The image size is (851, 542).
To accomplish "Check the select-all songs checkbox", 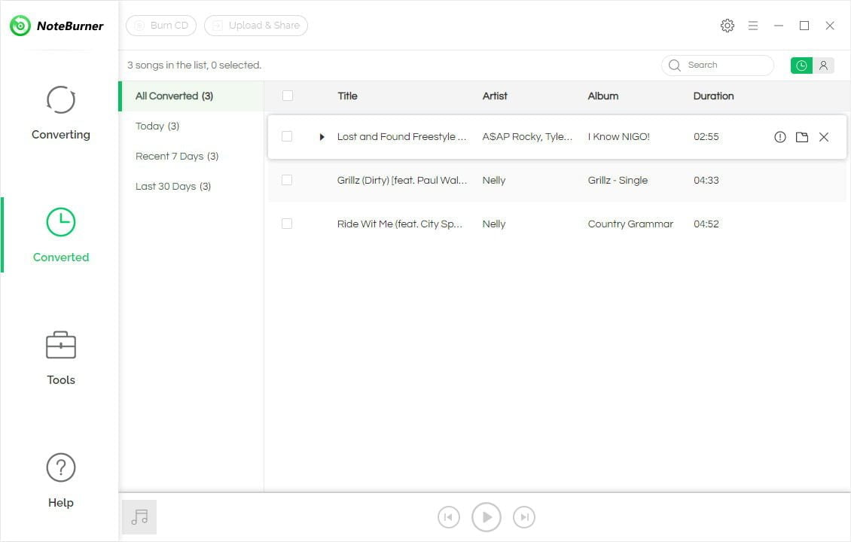I will [287, 96].
